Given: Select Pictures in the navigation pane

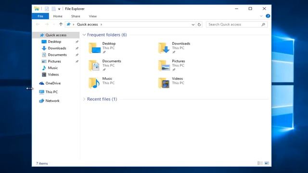Looking at the screenshot, I should 54,62.
